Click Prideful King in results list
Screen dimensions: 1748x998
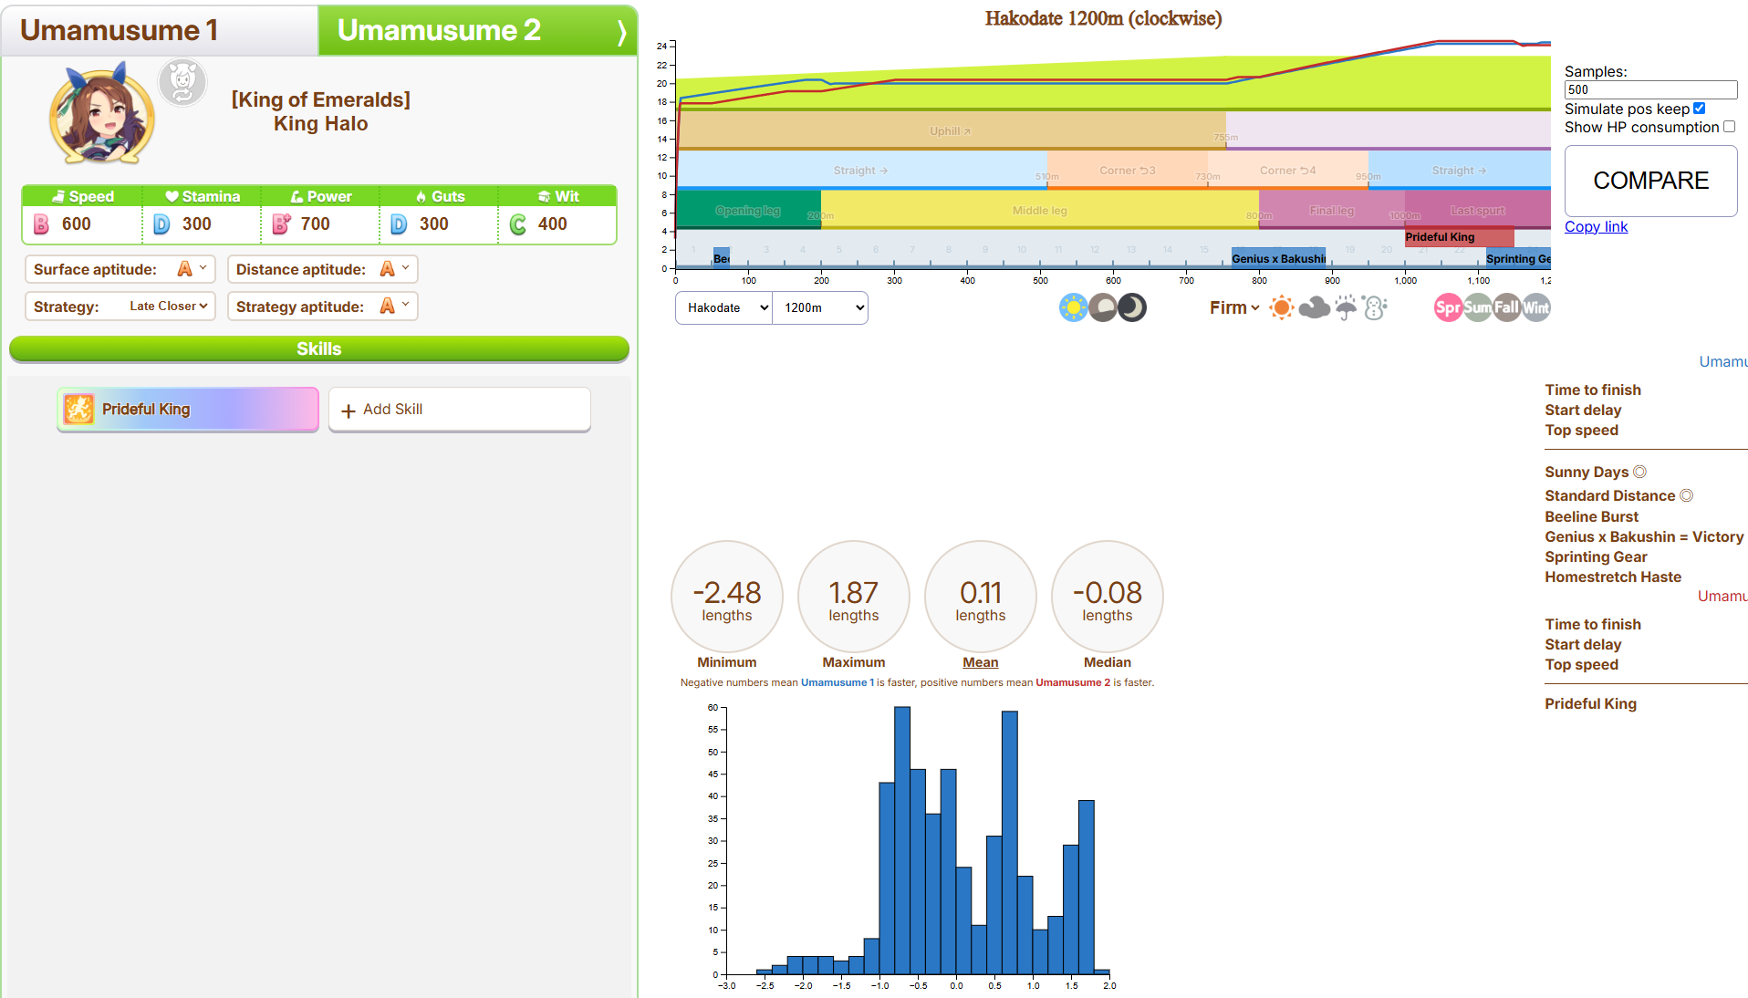click(1590, 703)
